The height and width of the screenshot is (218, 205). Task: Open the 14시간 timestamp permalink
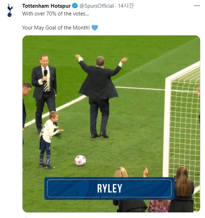coord(126,6)
